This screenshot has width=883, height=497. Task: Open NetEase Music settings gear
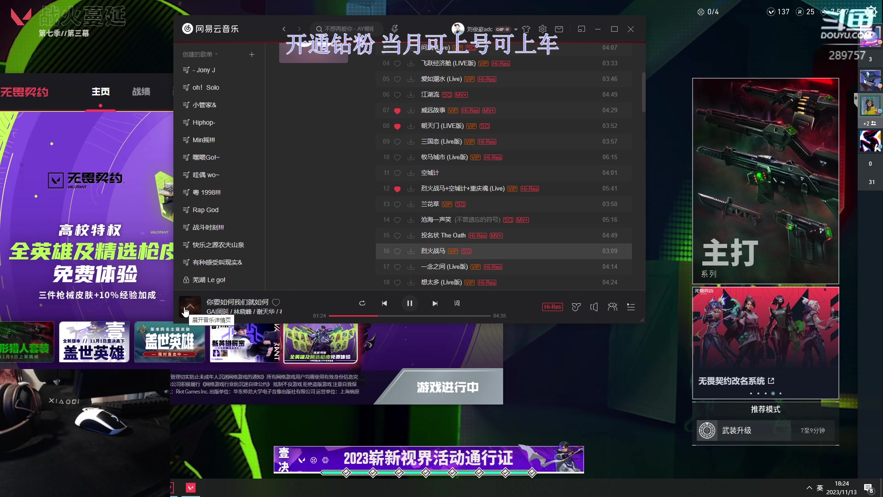(x=543, y=29)
